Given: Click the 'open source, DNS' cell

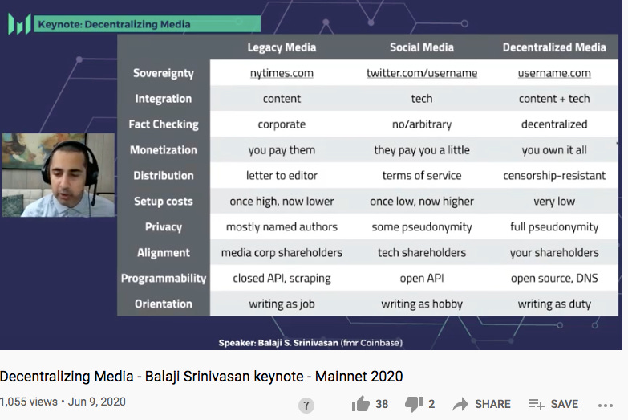Looking at the screenshot, I should 554,279.
